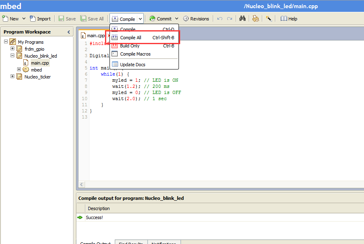
Task: Open the New dropdown arrow
Action: coord(24,19)
